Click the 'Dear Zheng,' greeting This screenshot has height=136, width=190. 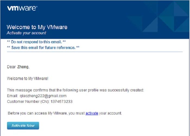point(18,67)
